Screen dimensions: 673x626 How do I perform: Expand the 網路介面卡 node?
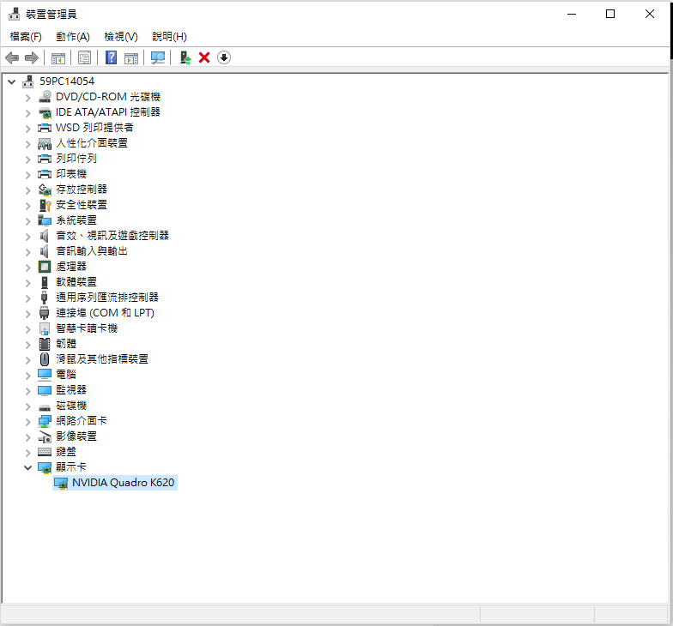27,422
